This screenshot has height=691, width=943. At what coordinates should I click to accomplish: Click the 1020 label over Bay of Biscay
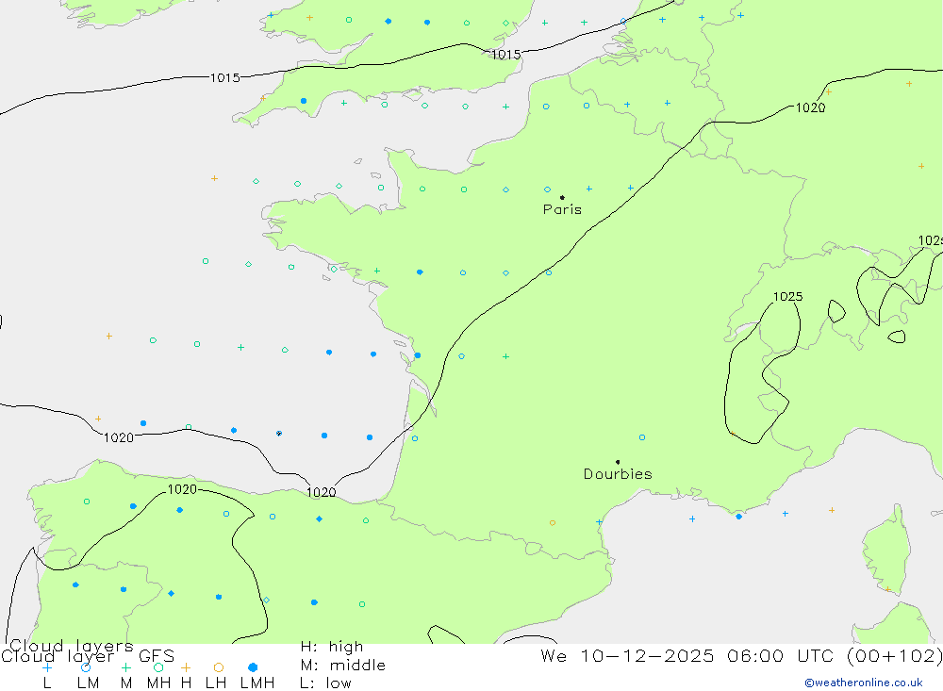point(119,437)
